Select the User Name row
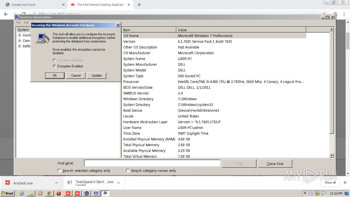 pyautogui.click(x=214, y=128)
